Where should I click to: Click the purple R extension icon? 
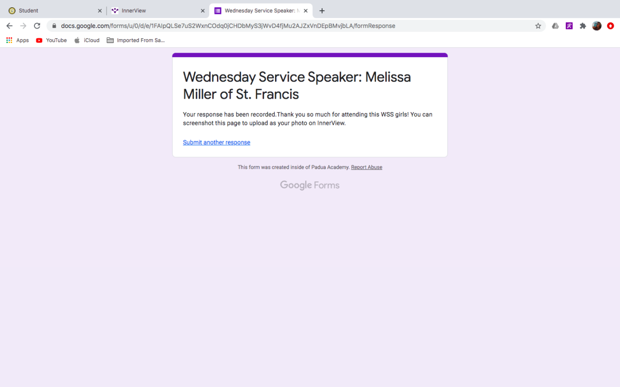coord(569,26)
